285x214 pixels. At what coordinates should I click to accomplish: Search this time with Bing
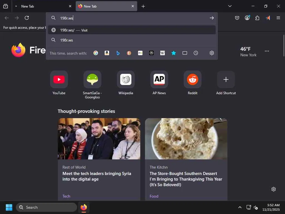(118, 53)
